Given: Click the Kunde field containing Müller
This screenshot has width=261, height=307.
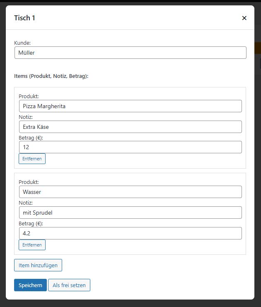Looking at the screenshot, I should click(x=130, y=53).
